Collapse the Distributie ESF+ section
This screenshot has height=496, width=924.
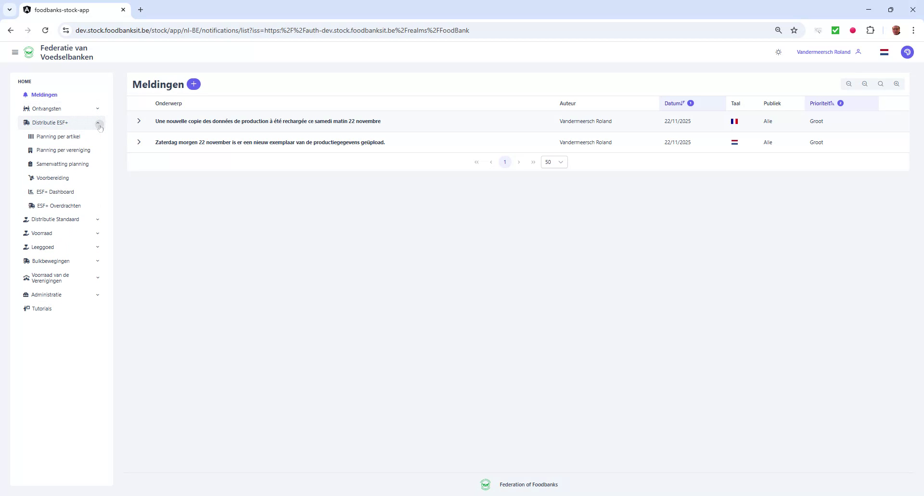[x=99, y=123]
